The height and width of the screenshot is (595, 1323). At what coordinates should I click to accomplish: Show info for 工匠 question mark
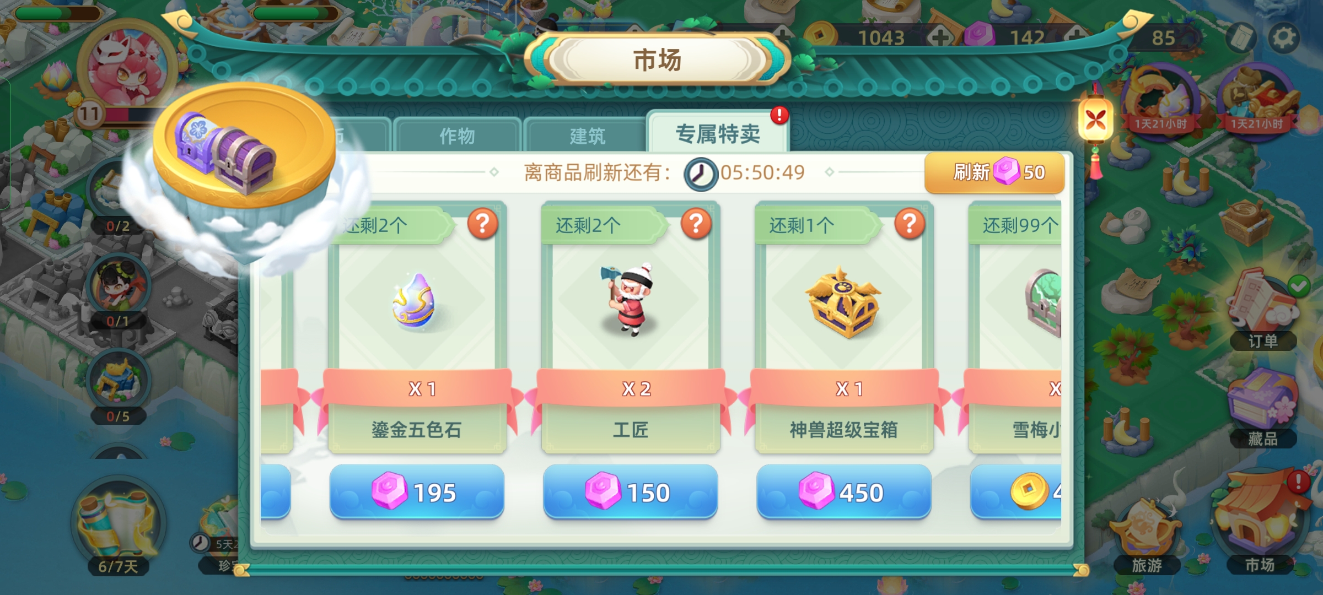click(696, 224)
